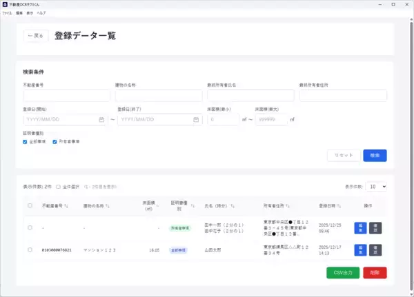Click the 2025/12/25 09:46 date cell
This screenshot has width=414, height=297.
tap(330, 228)
